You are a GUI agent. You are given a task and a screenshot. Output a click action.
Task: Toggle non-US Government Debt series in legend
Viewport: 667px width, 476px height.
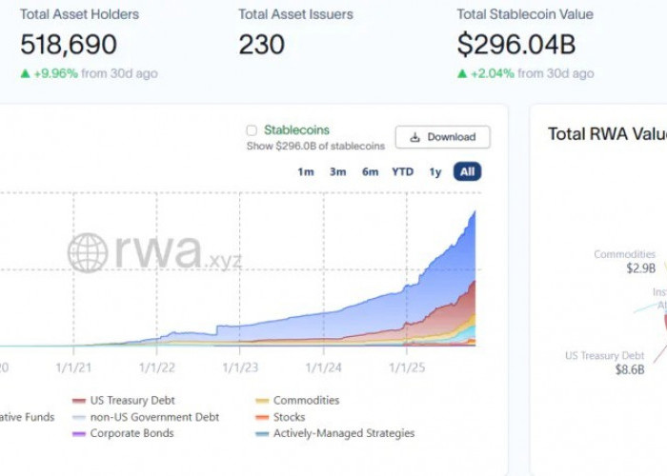153,417
